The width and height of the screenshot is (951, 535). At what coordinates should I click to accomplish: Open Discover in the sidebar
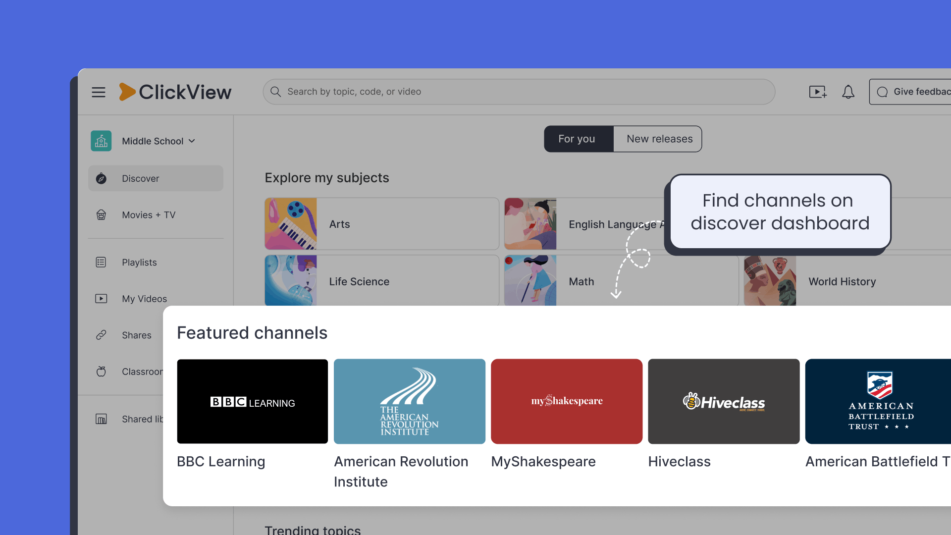(x=156, y=178)
